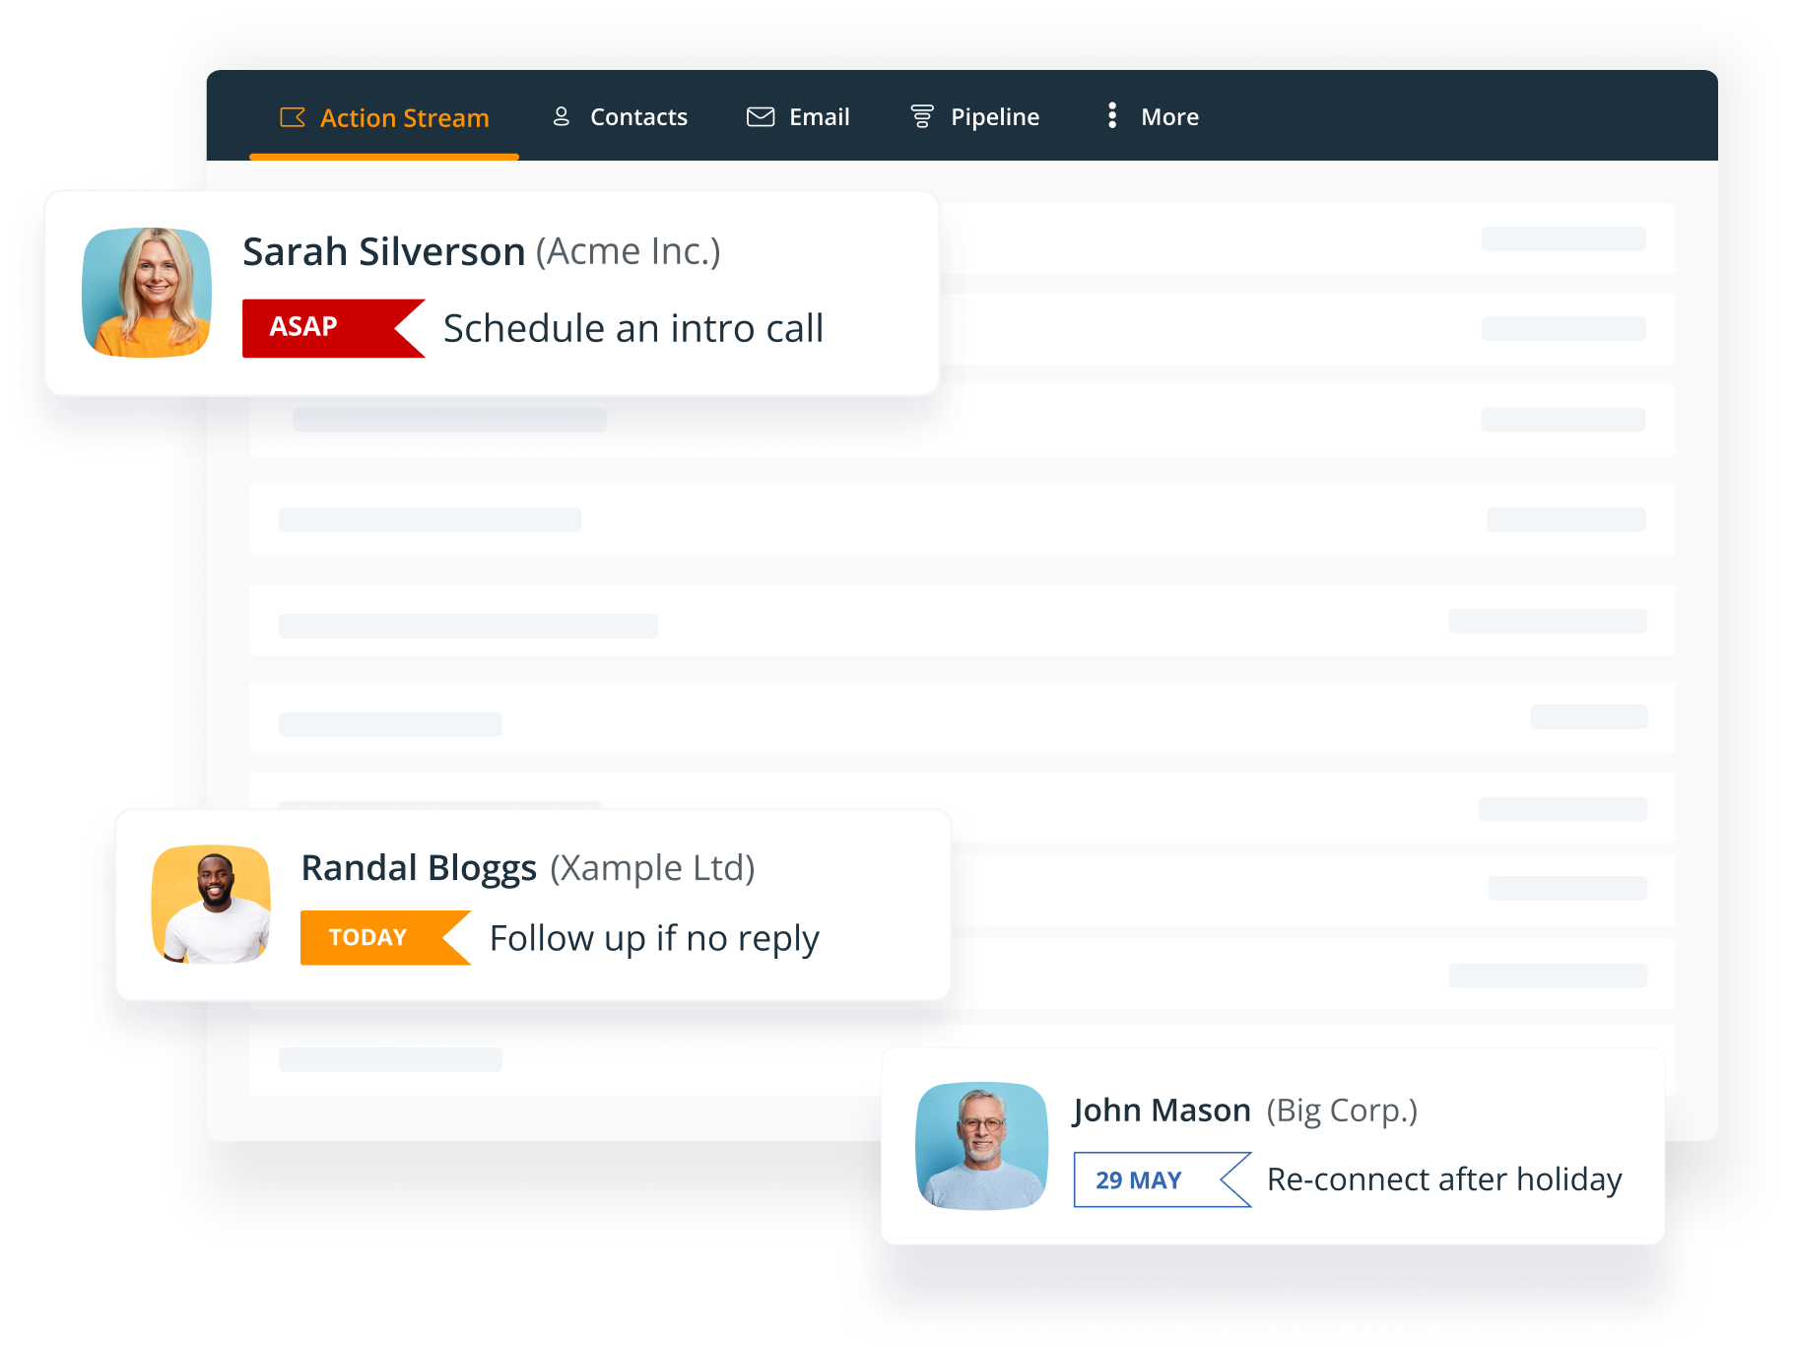Viewport: 1794px width, 1348px height.
Task: Click Randal Bloggs' profile photo
Action: [x=211, y=905]
